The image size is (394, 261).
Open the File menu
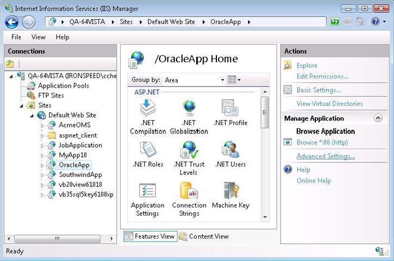click(x=16, y=37)
